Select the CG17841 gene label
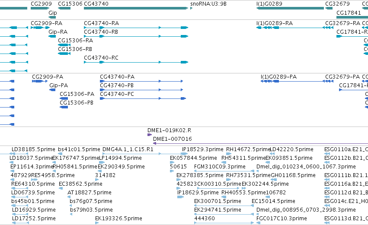 (349, 13)
